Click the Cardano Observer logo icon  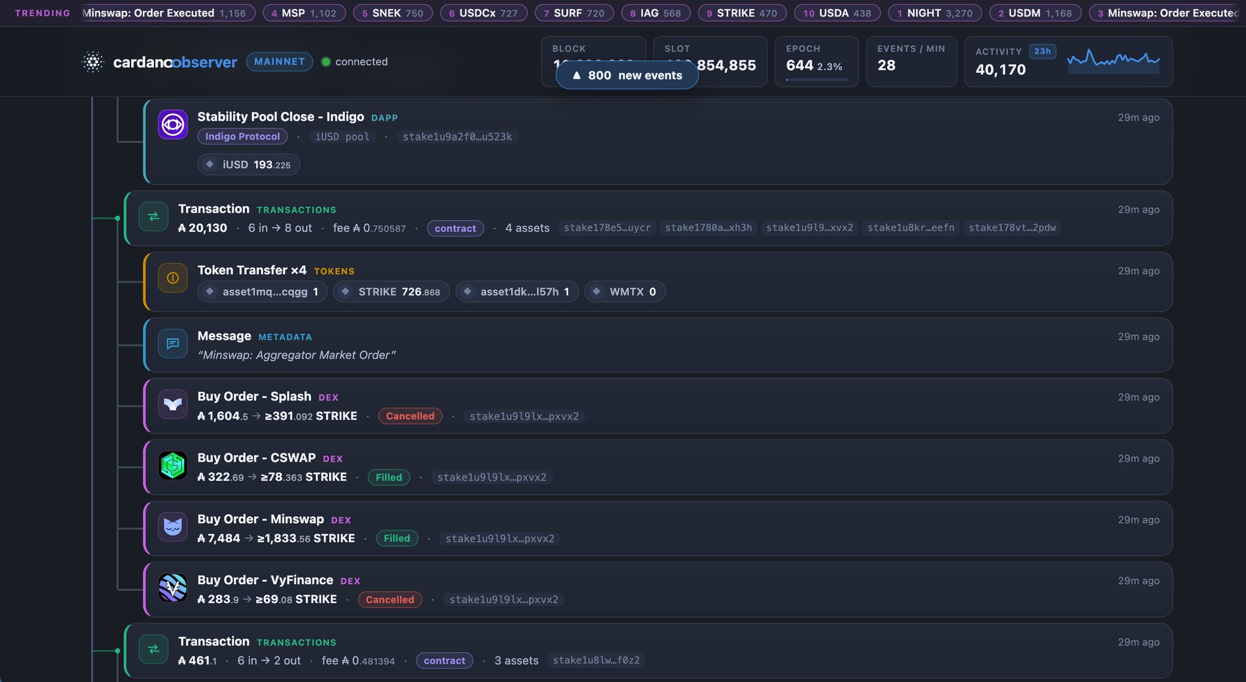point(93,62)
